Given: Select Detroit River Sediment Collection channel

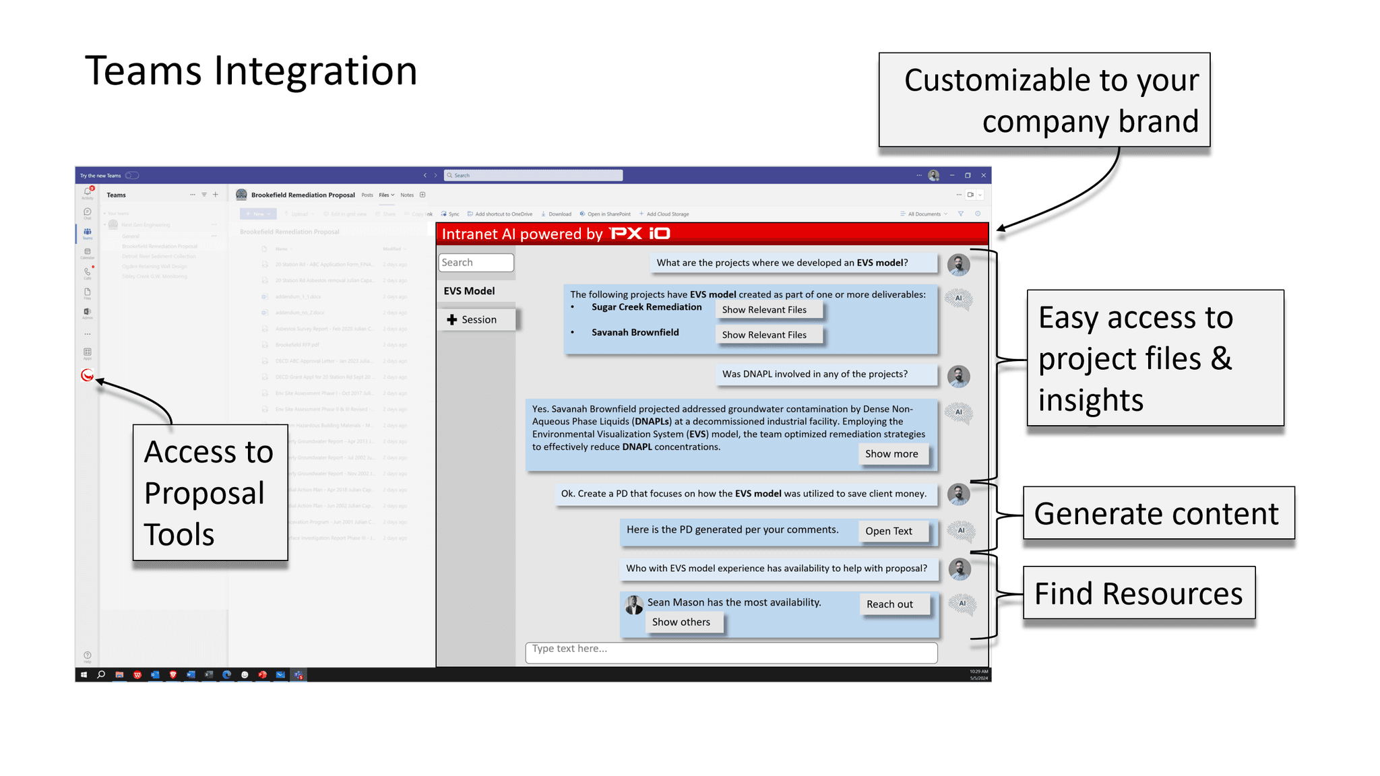Looking at the screenshot, I should [159, 257].
